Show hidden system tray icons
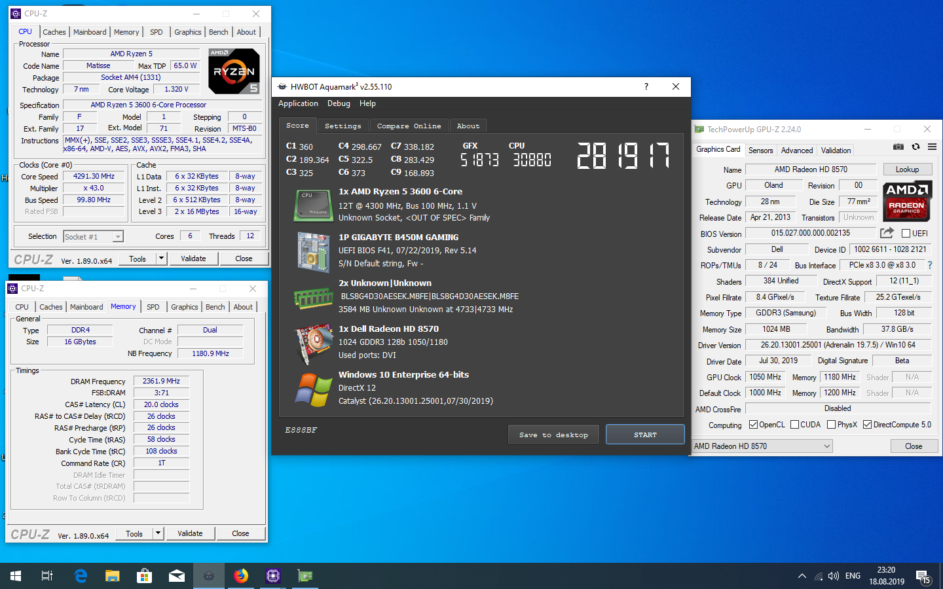Screen dimensions: 943x589 click(802, 576)
